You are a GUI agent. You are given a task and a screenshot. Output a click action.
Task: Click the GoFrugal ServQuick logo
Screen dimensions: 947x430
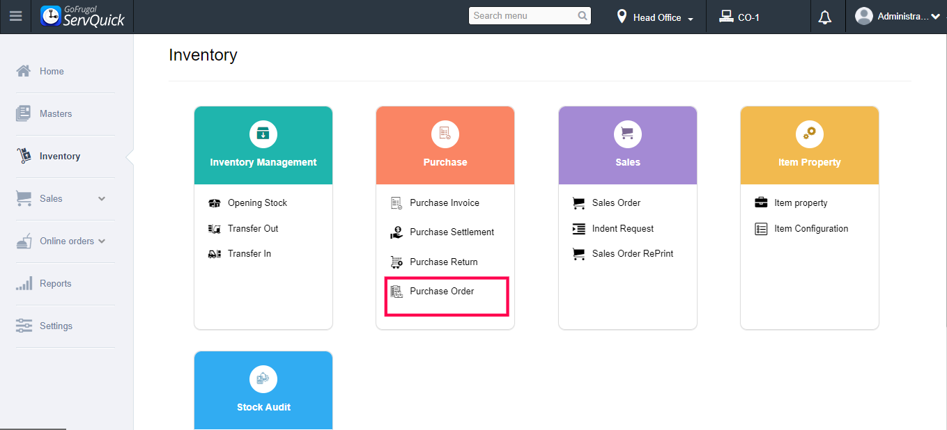[x=83, y=16]
